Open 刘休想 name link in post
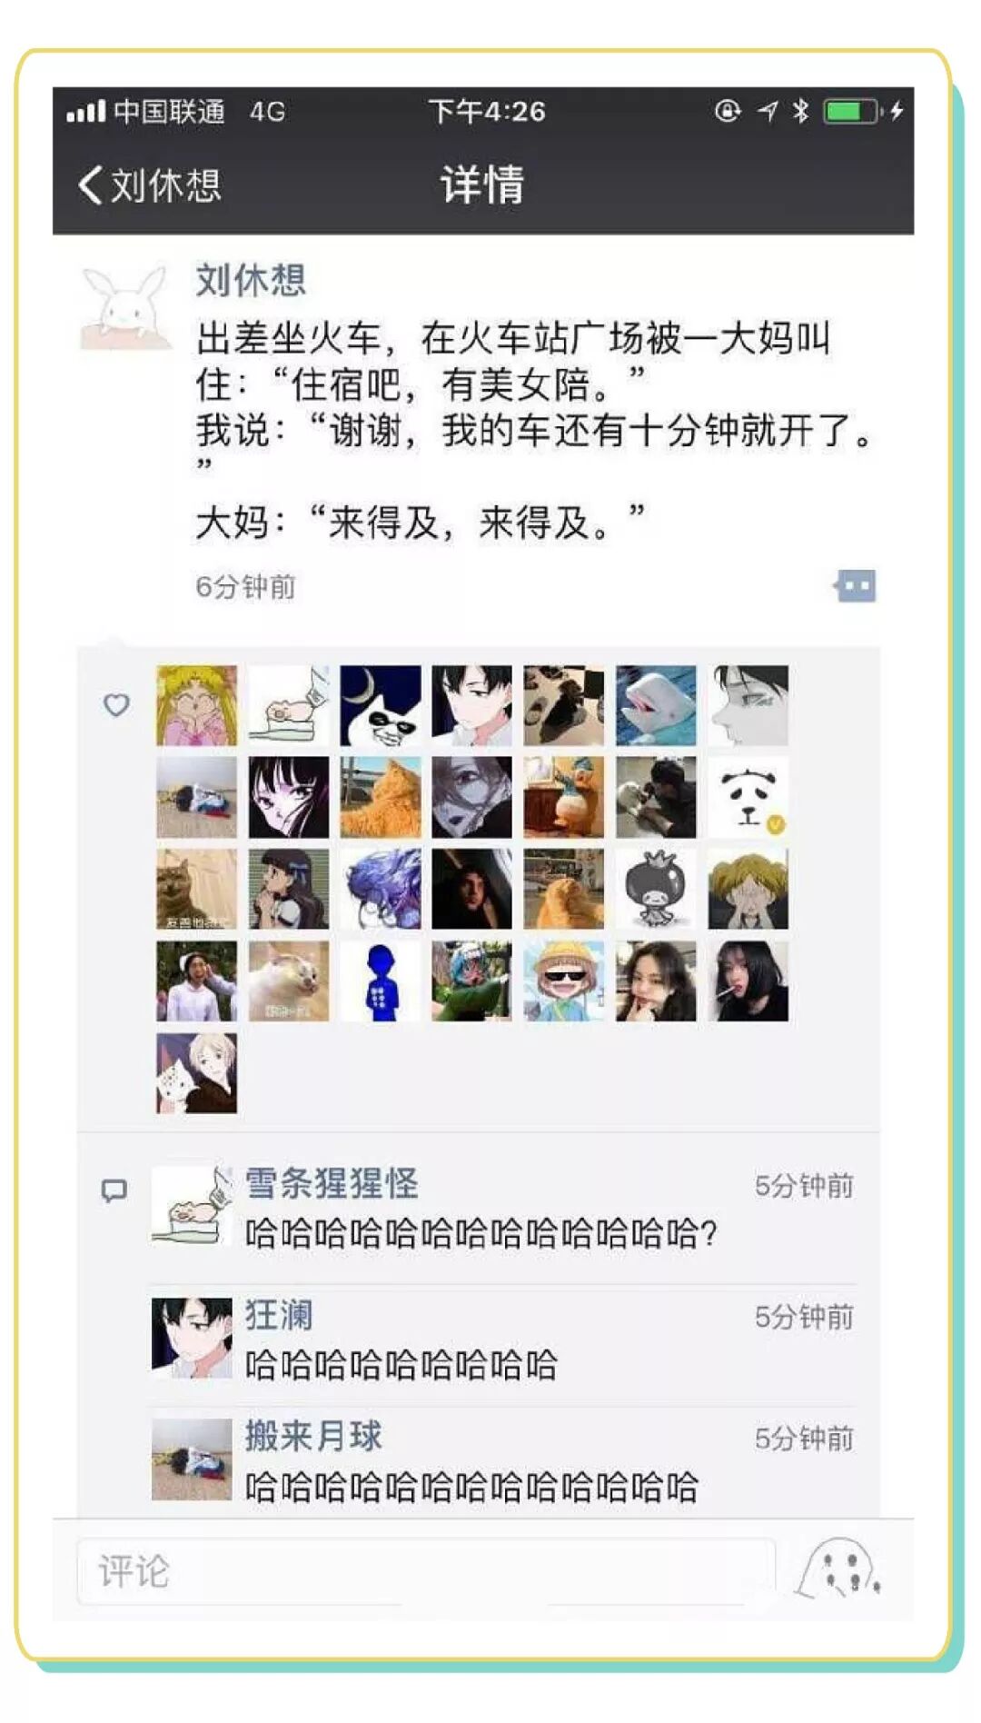 tap(252, 280)
